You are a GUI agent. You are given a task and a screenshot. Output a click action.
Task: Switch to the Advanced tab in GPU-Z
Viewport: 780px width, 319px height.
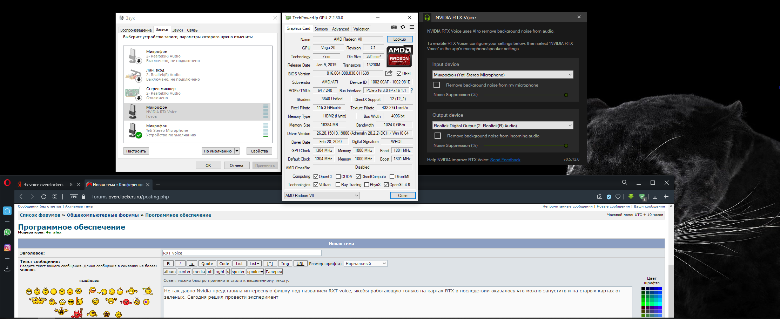coord(341,29)
